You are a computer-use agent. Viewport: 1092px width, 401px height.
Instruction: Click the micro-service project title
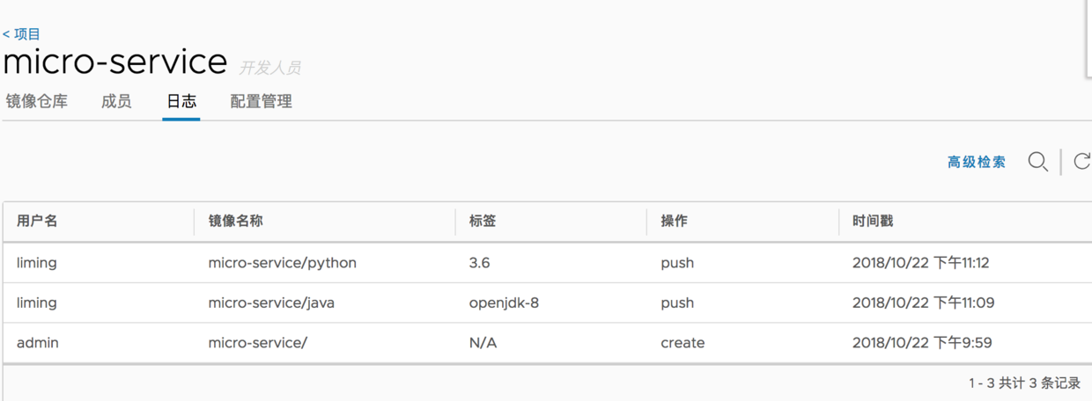pyautogui.click(x=115, y=62)
